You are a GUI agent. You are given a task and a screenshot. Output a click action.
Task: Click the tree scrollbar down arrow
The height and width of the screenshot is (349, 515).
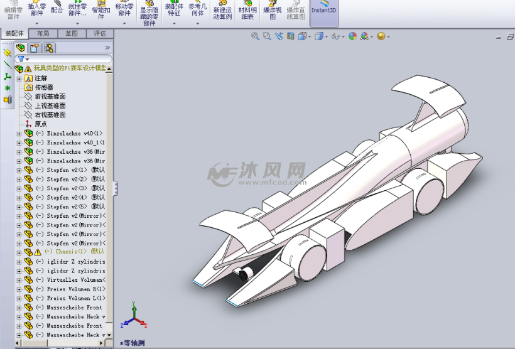[109, 335]
